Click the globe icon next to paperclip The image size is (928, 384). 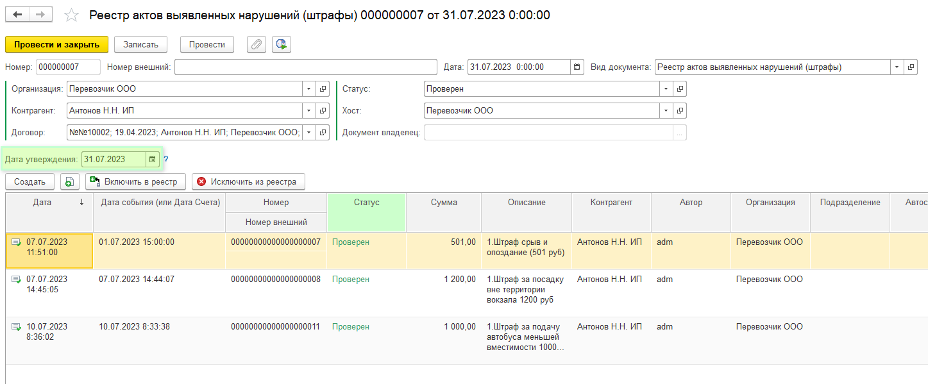282,44
